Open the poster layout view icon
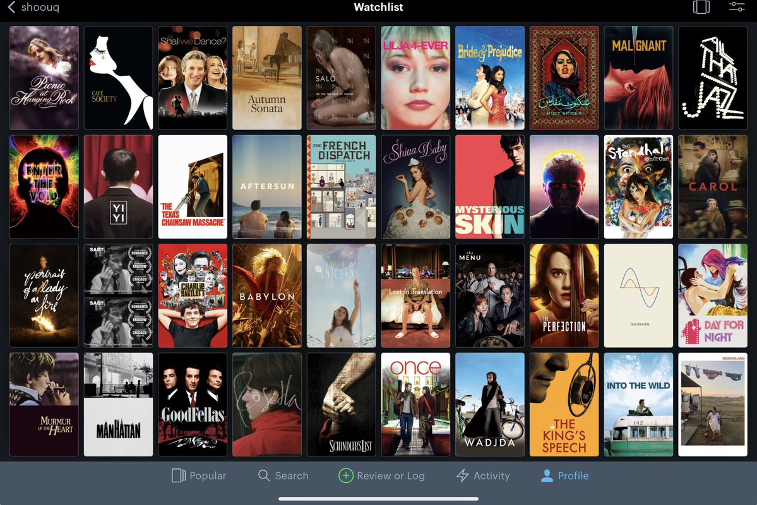Image resolution: width=757 pixels, height=505 pixels. (x=701, y=7)
